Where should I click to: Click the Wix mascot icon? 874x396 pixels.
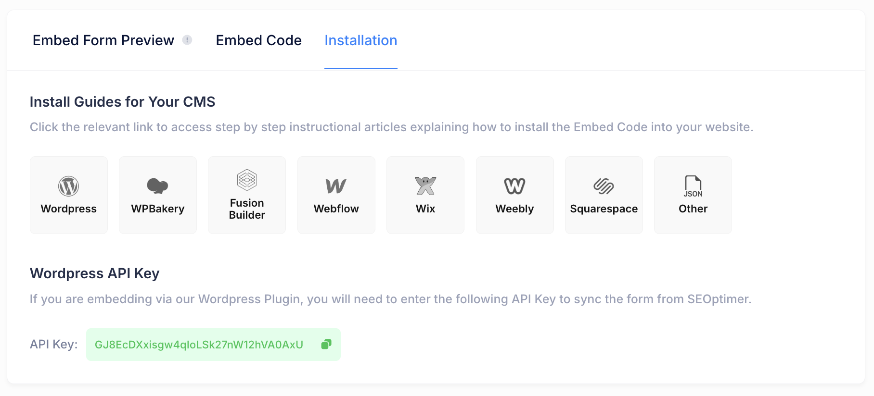click(x=425, y=186)
